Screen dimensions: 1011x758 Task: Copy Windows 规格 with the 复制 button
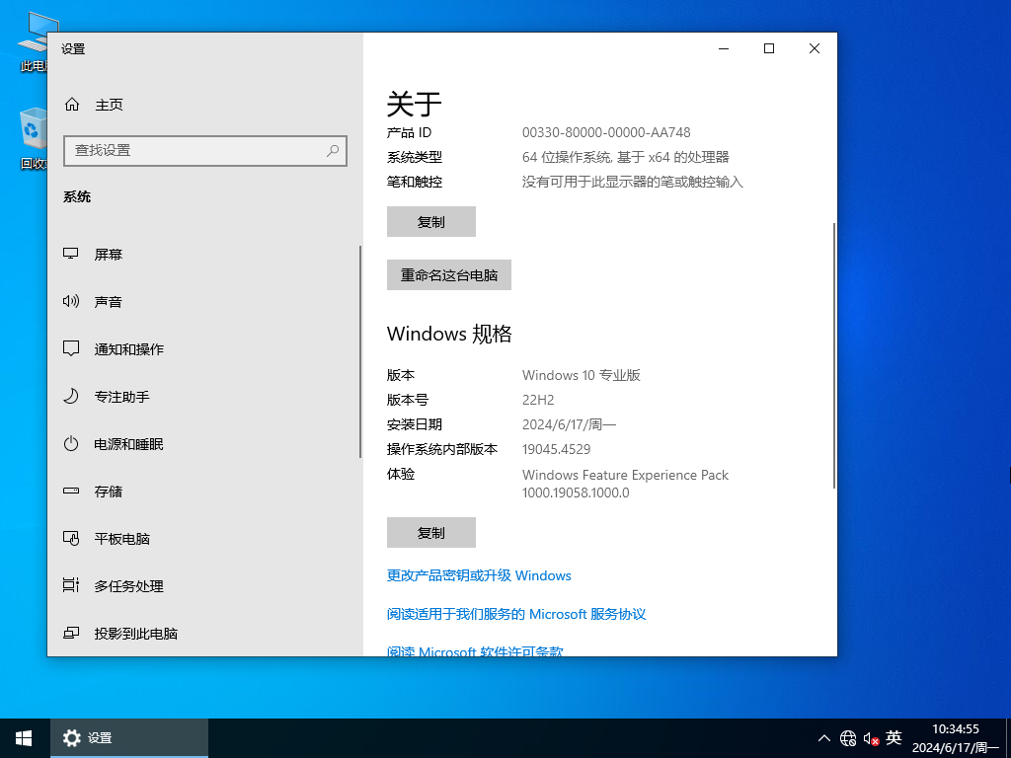pos(430,532)
